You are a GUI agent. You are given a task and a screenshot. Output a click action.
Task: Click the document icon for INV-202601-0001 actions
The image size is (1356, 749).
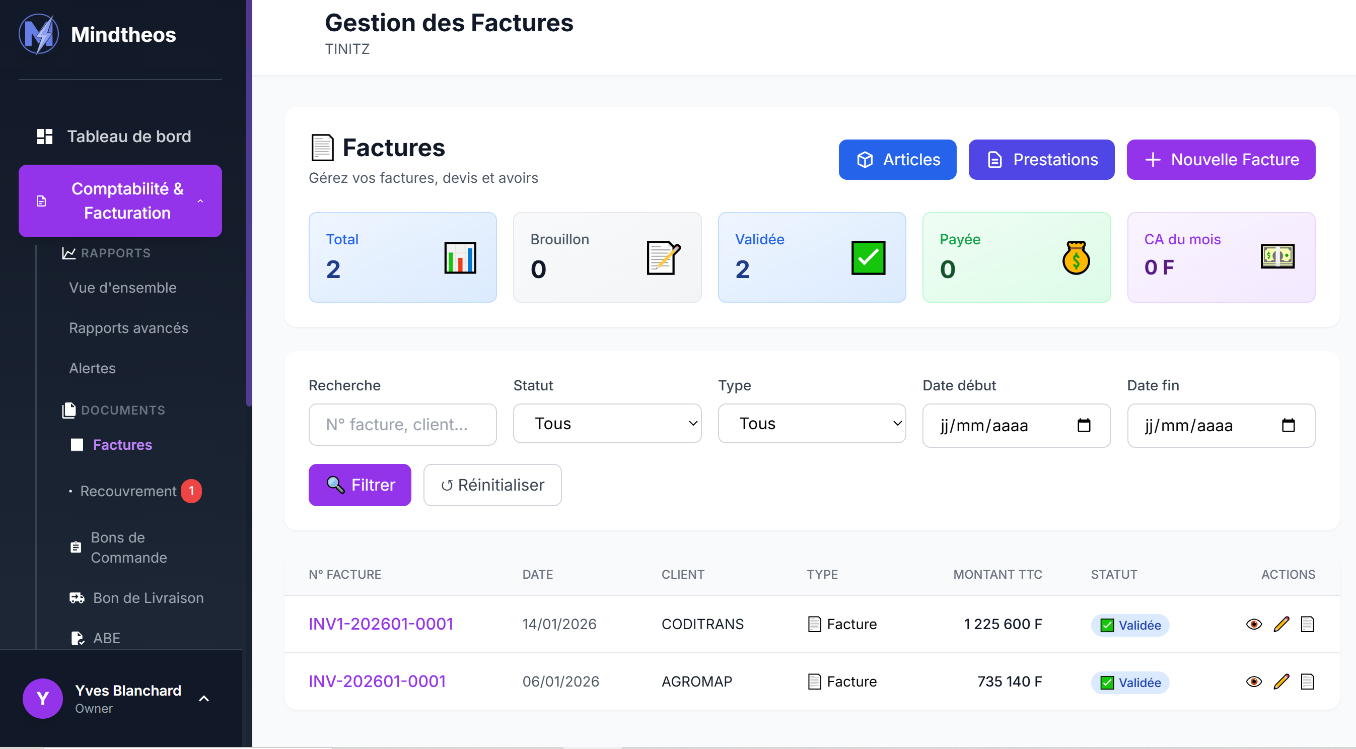[x=1308, y=681]
